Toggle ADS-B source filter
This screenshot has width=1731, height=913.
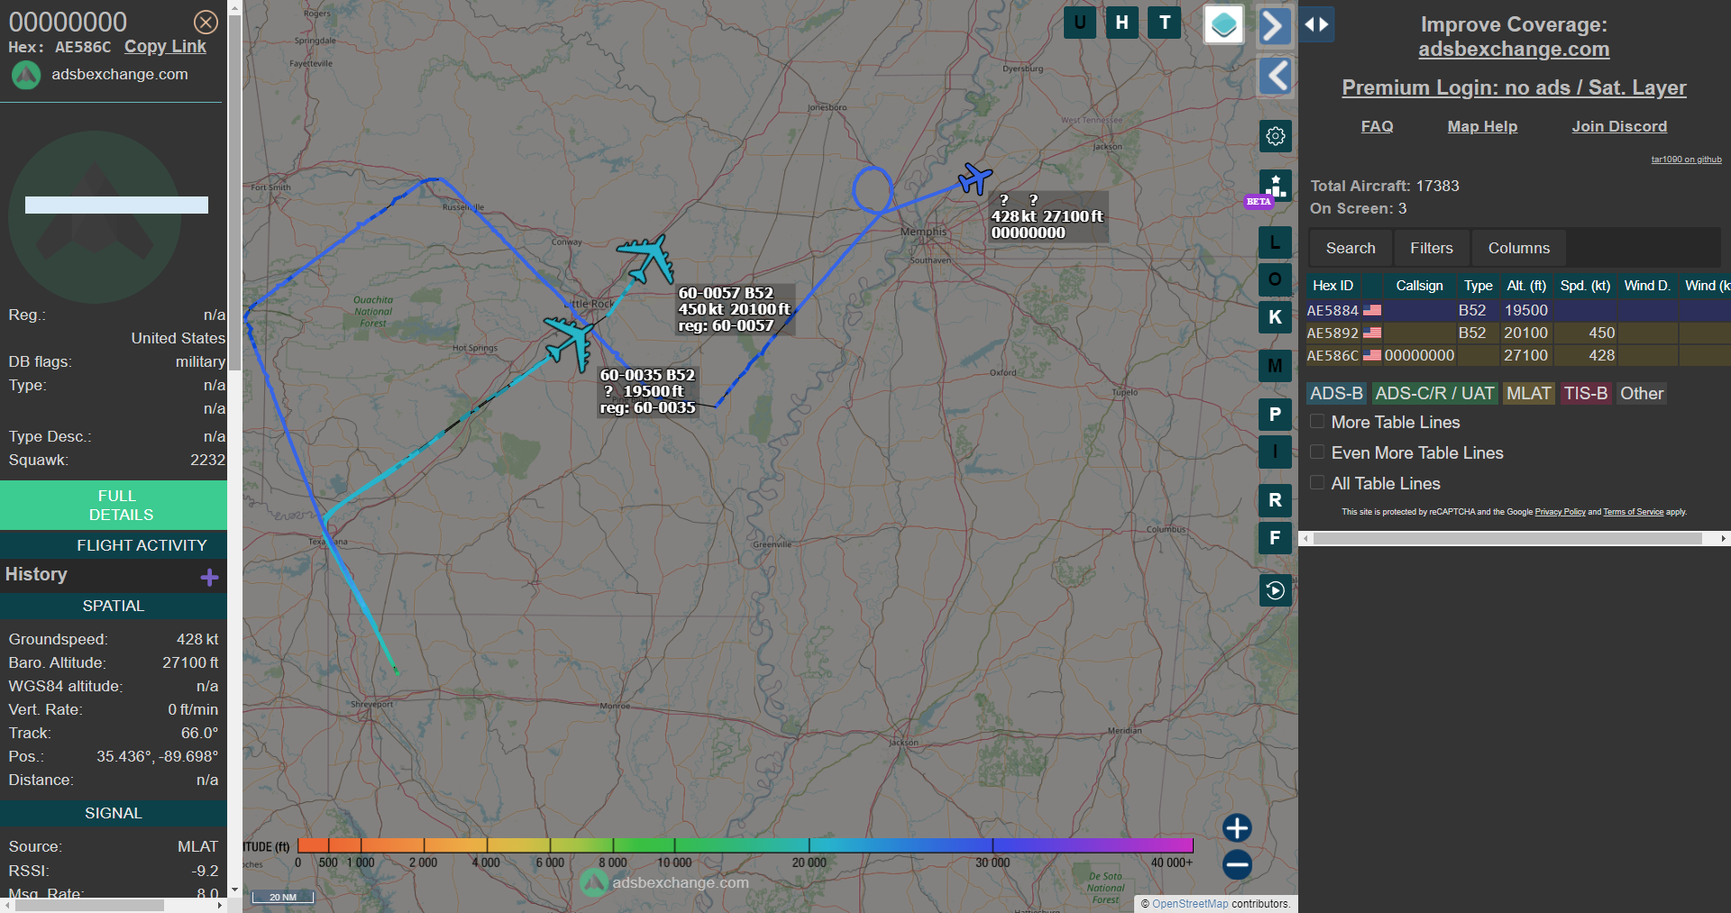click(x=1336, y=393)
